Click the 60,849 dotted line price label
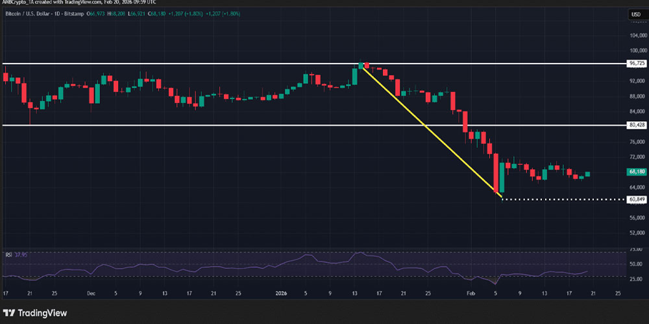This screenshot has width=649, height=324. 636,199
